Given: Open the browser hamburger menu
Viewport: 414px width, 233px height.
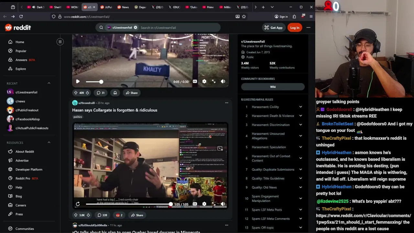Looking at the screenshot, I should coord(311,17).
